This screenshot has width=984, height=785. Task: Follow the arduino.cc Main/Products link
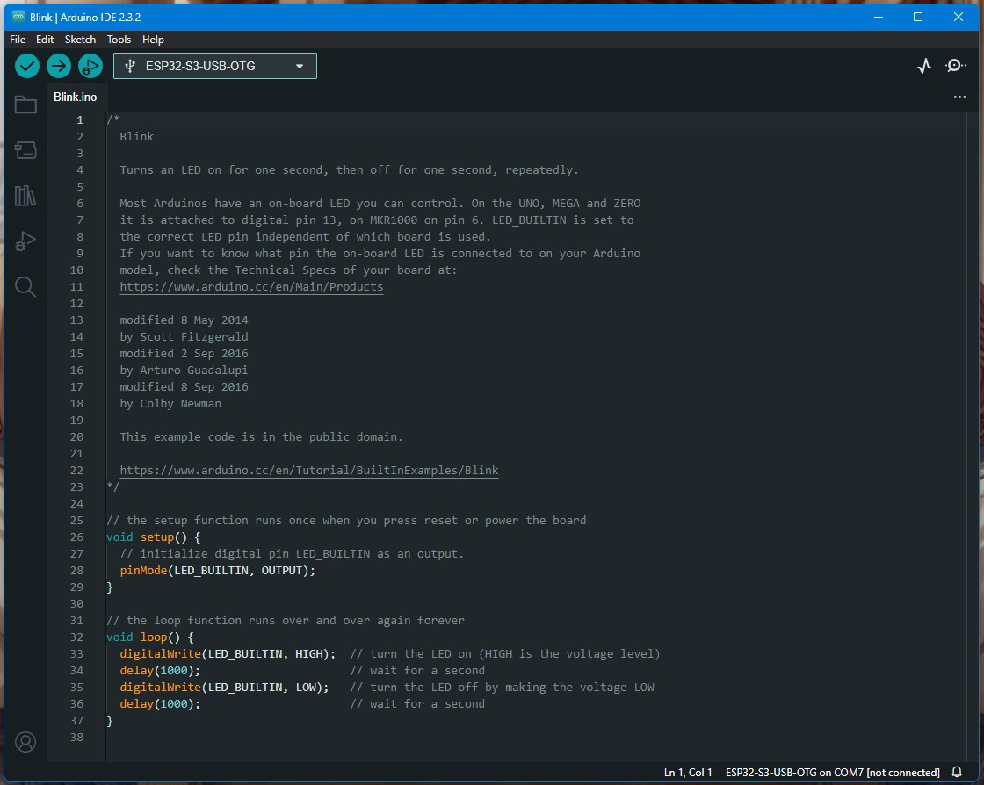coord(251,287)
